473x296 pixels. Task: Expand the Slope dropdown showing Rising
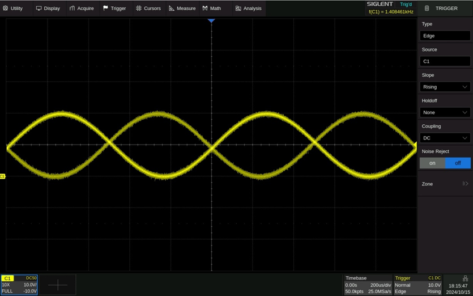coord(445,87)
